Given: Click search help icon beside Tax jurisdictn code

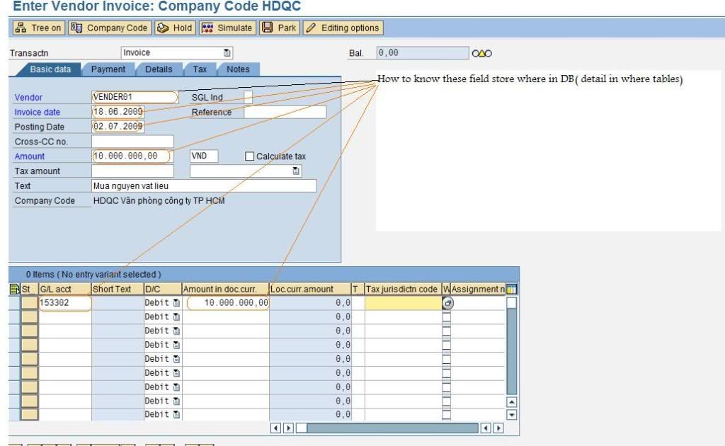Looking at the screenshot, I should [447, 303].
